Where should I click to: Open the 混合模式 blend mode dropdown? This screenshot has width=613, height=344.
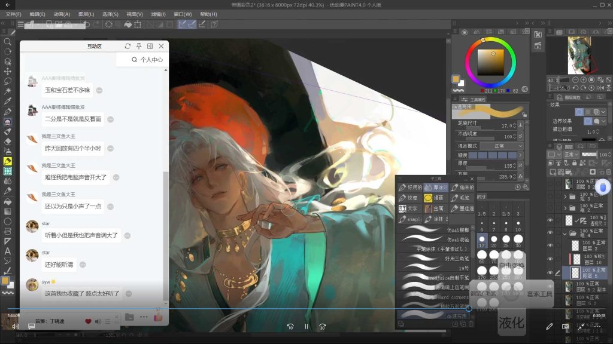coord(502,146)
